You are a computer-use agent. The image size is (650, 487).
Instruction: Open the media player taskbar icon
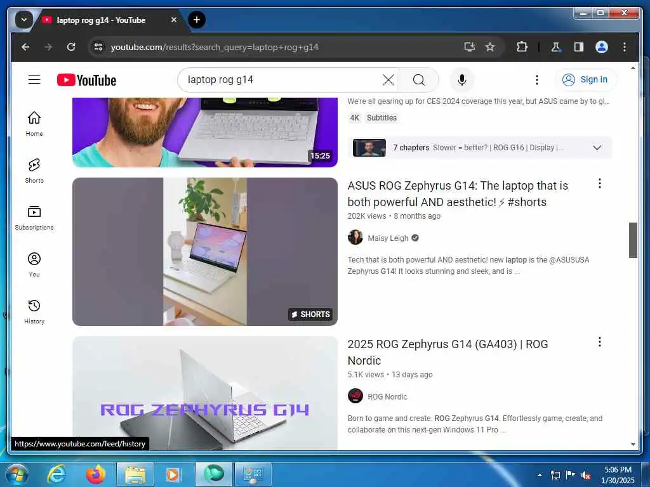pyautogui.click(x=173, y=474)
